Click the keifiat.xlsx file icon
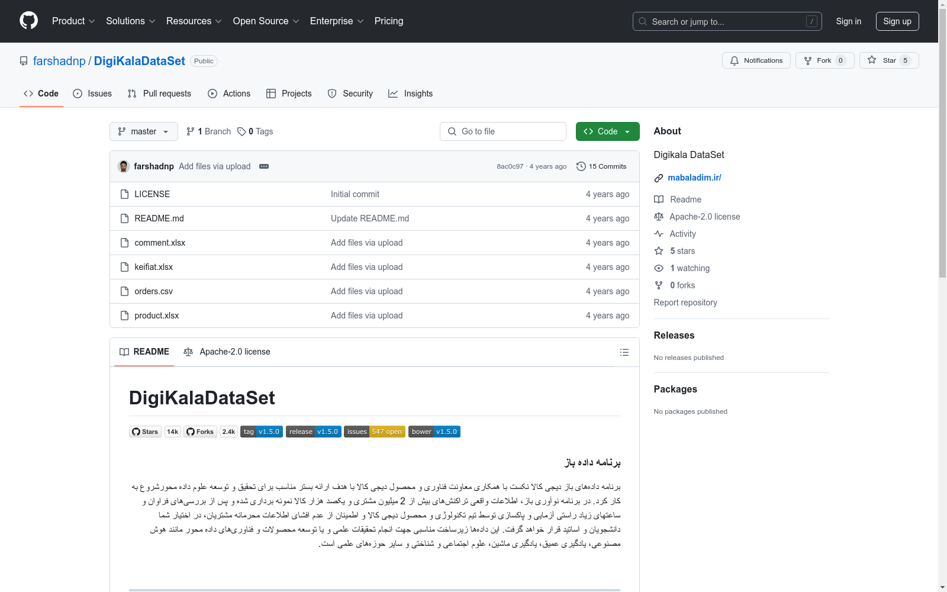 [x=124, y=267]
